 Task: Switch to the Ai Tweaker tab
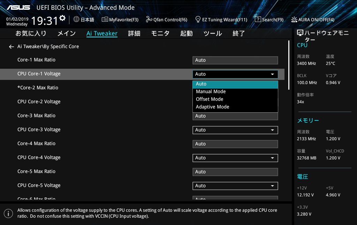102,33
